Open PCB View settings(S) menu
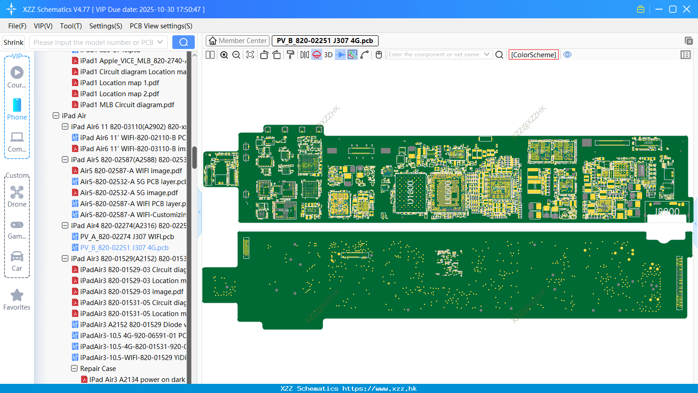The image size is (698, 393). click(161, 26)
